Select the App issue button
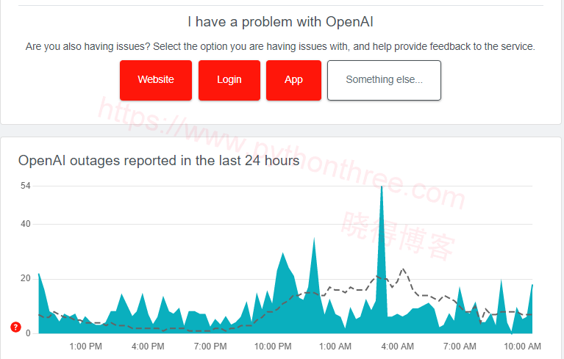564x359 pixels. click(x=293, y=80)
